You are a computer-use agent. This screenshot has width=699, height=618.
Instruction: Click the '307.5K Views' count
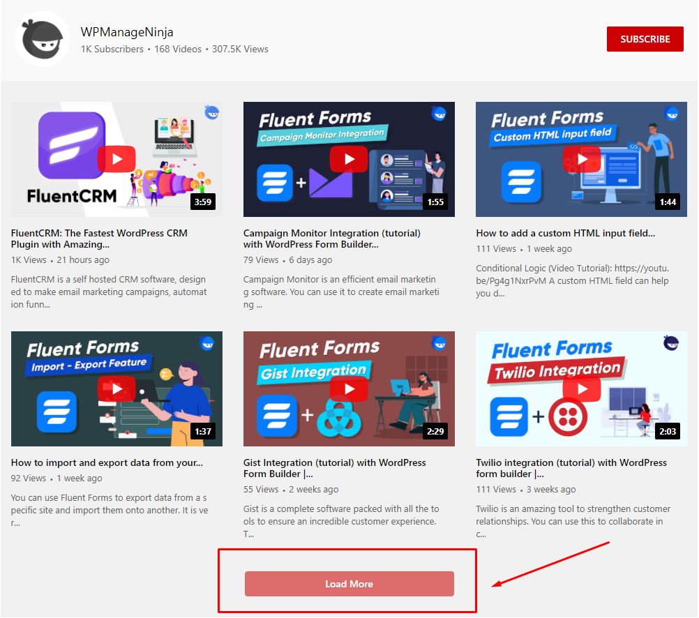240,49
